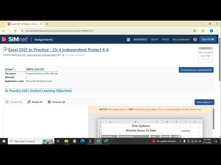The image size is (221, 165).
Task: Show hidden system tray icons
Action: [x=180, y=141]
